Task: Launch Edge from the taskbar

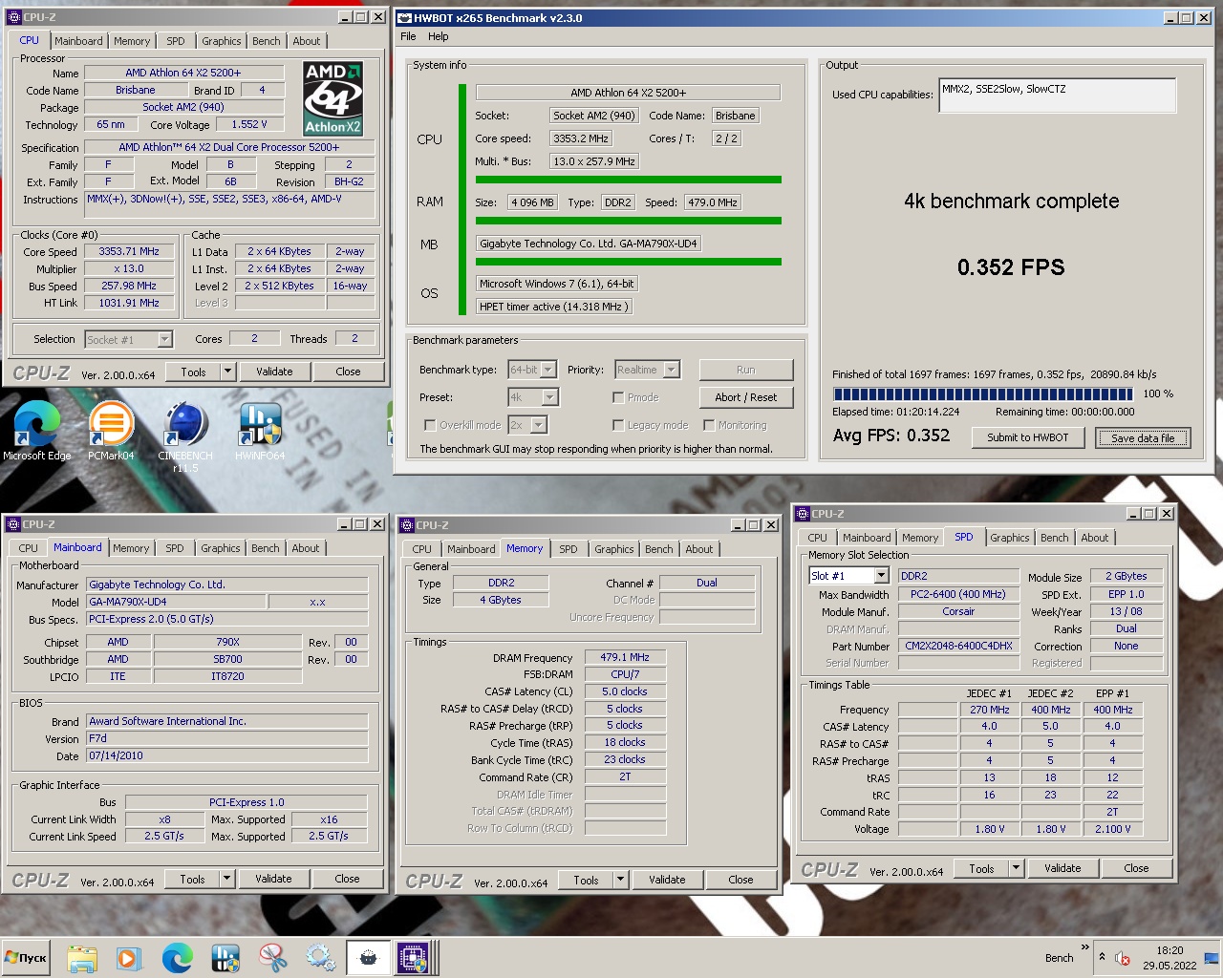Action: pos(177,958)
